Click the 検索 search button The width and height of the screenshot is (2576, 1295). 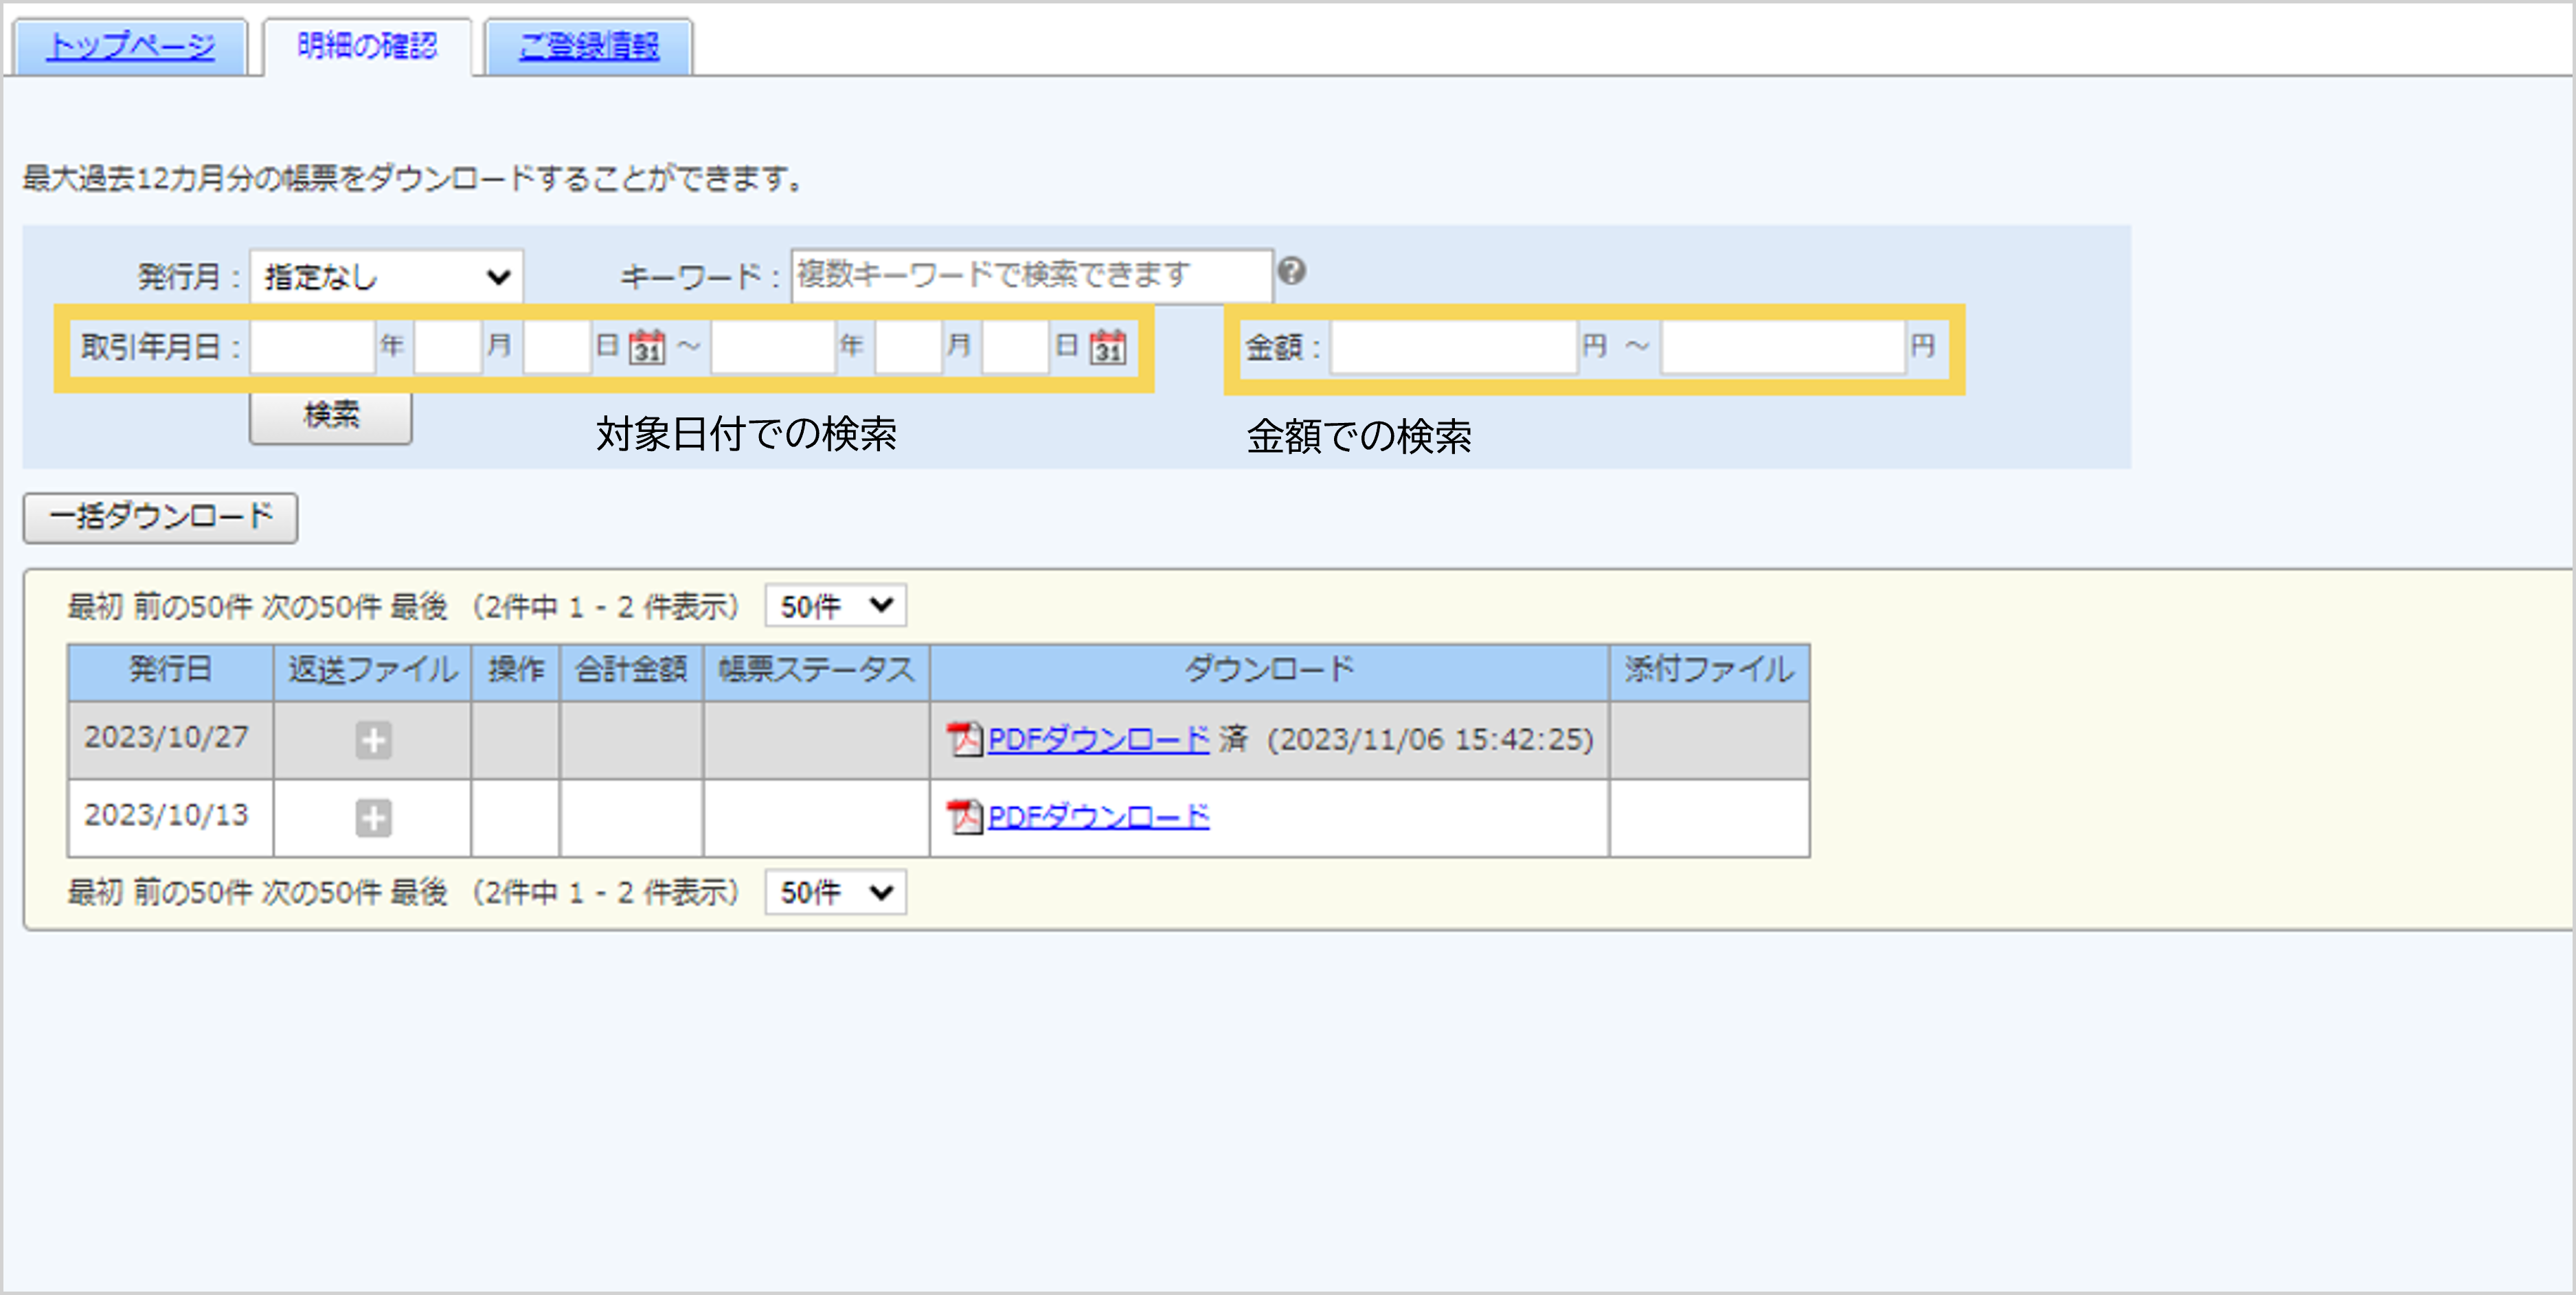(x=329, y=417)
